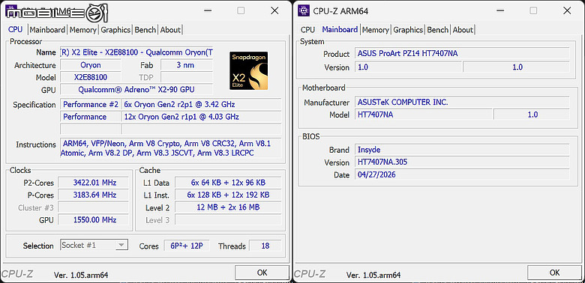Viewport: 585px width, 283px height.
Task: Click the empty Cluster #3 field
Action: pos(93,207)
